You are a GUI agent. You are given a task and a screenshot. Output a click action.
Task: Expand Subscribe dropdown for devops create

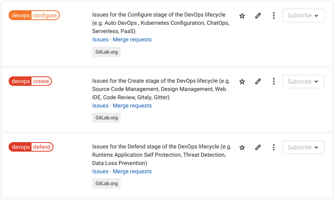click(303, 82)
